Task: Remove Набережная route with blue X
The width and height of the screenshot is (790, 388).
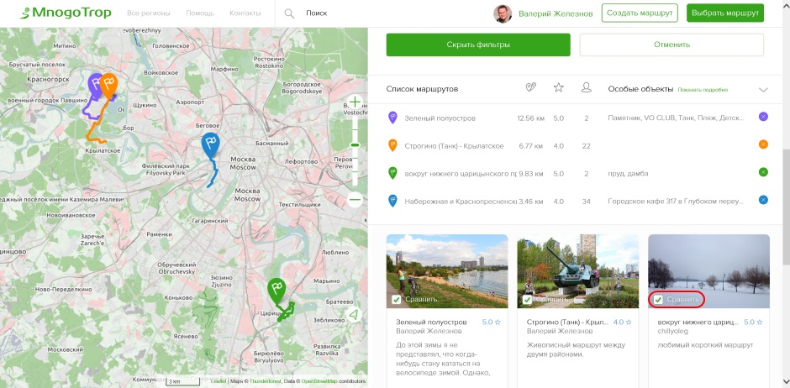Action: click(763, 200)
